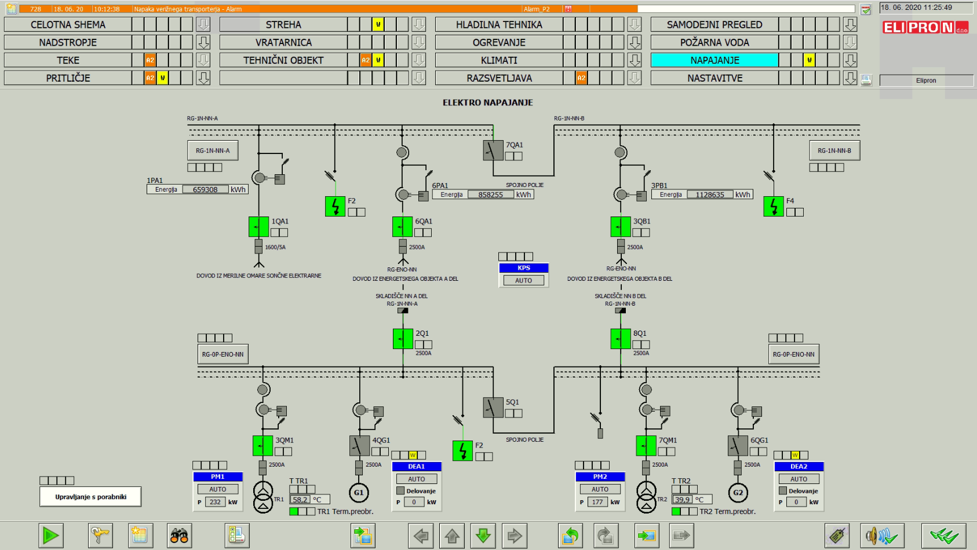Mute alarm sound with speaker icon

click(x=881, y=536)
